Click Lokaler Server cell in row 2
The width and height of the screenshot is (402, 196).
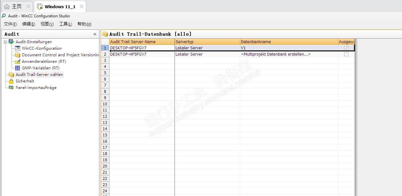coord(207,54)
